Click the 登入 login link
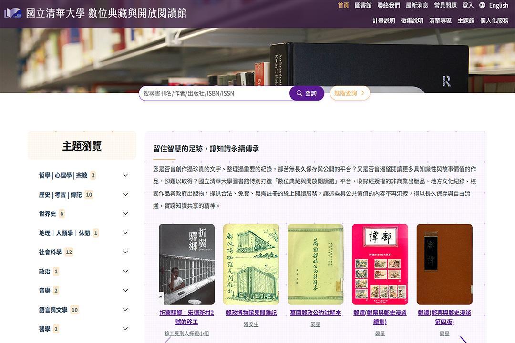 coord(467,5)
